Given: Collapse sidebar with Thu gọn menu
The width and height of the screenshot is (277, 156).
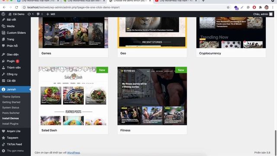Looking at the screenshot, I should 15,151.
